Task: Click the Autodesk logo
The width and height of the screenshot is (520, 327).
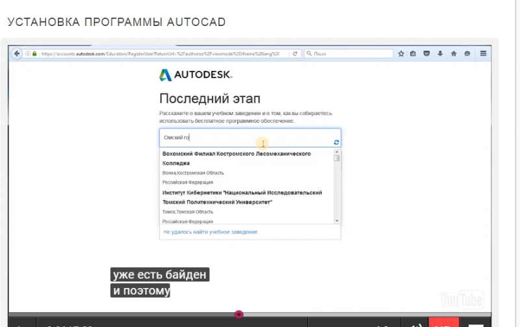Action: pyautogui.click(x=196, y=75)
